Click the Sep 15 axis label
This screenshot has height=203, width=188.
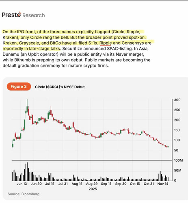(x=106, y=184)
